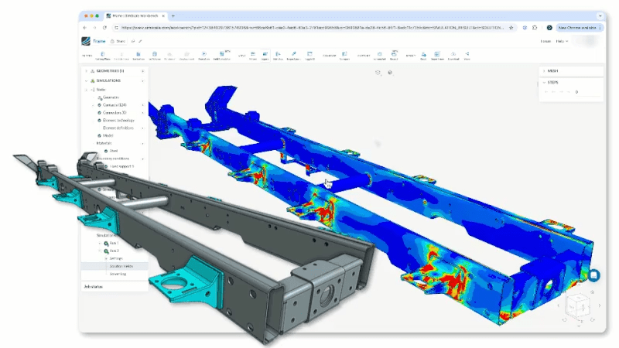
Task: Click the orientation cube in the viewer
Action: [580, 306]
